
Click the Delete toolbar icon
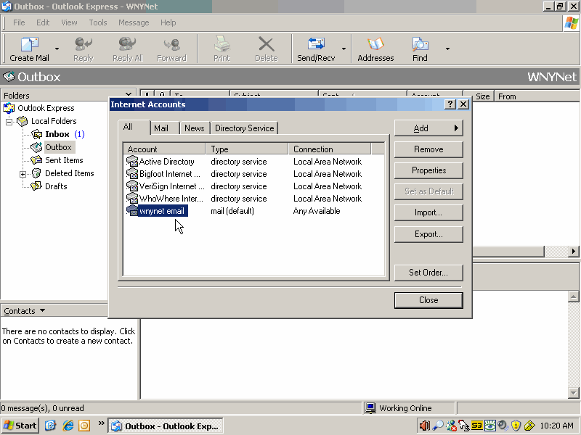(x=266, y=44)
